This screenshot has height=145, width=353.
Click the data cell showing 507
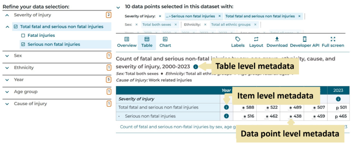coord(316,108)
